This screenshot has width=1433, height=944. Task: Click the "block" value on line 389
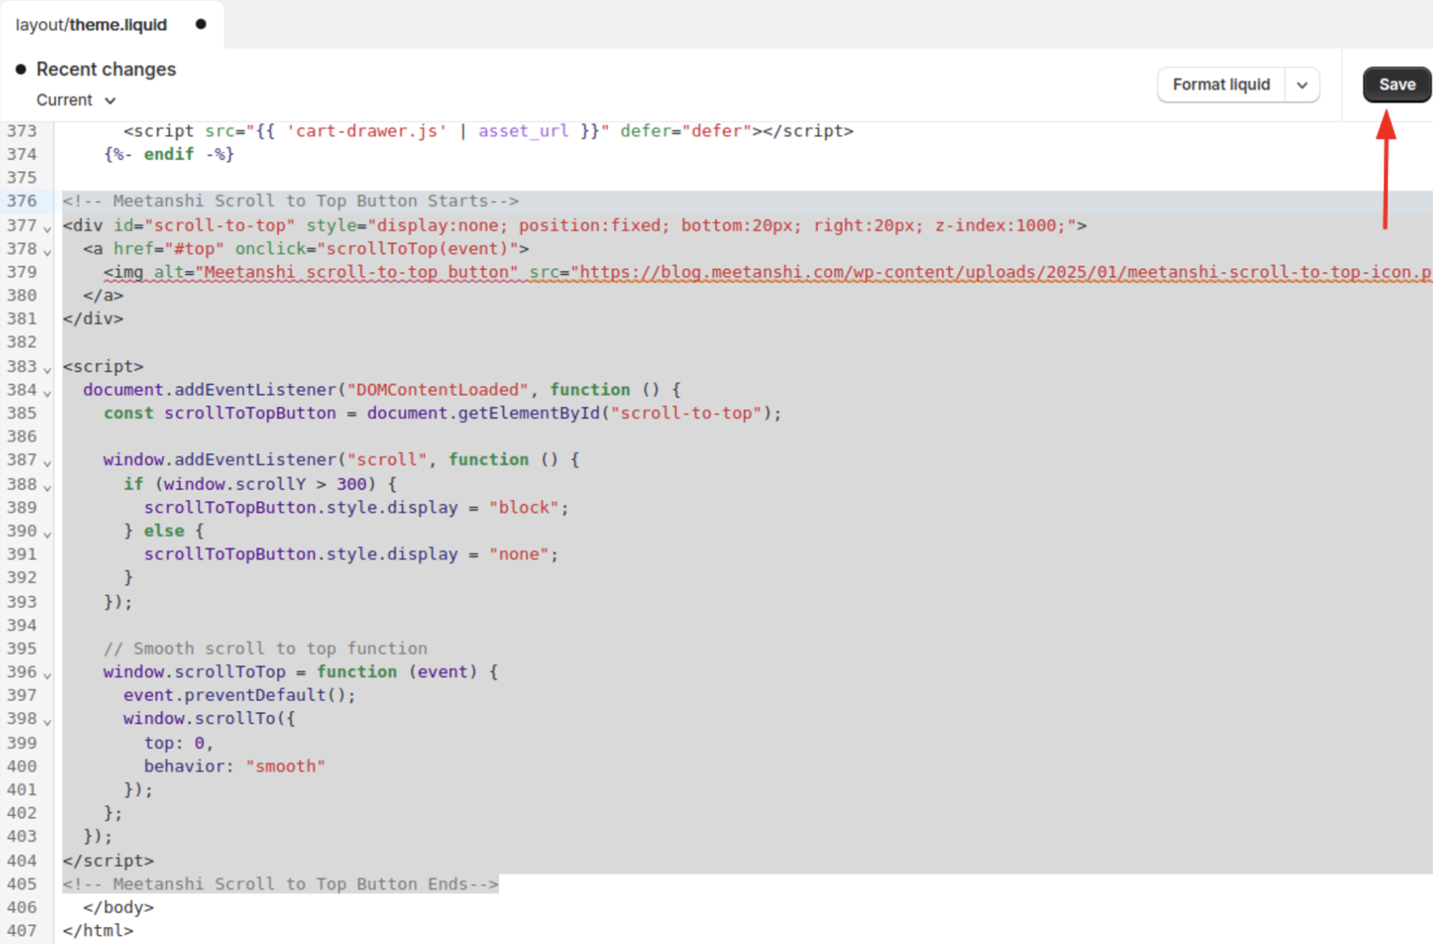(524, 508)
